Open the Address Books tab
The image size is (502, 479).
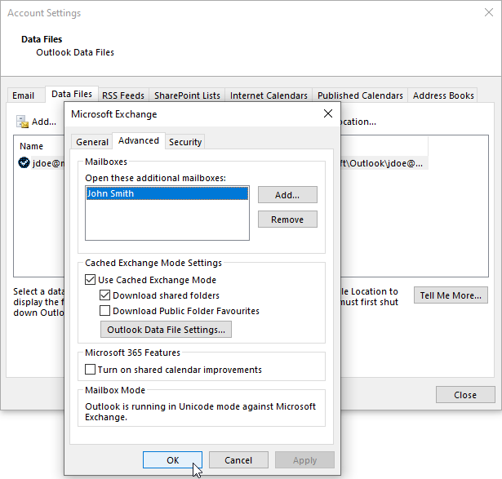pyautogui.click(x=443, y=95)
